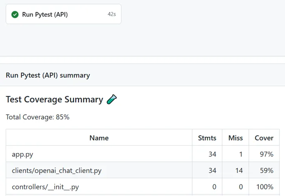Click the Total Coverage: 85% text
Image resolution: width=285 pixels, height=196 pixels.
click(x=37, y=117)
